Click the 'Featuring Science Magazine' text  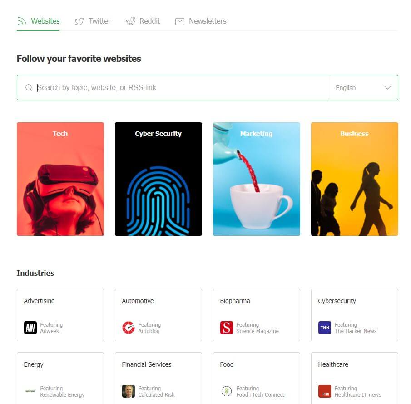(x=257, y=328)
